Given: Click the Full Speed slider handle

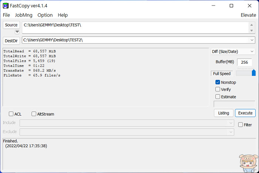Looking at the screenshot, I should coord(254,73).
